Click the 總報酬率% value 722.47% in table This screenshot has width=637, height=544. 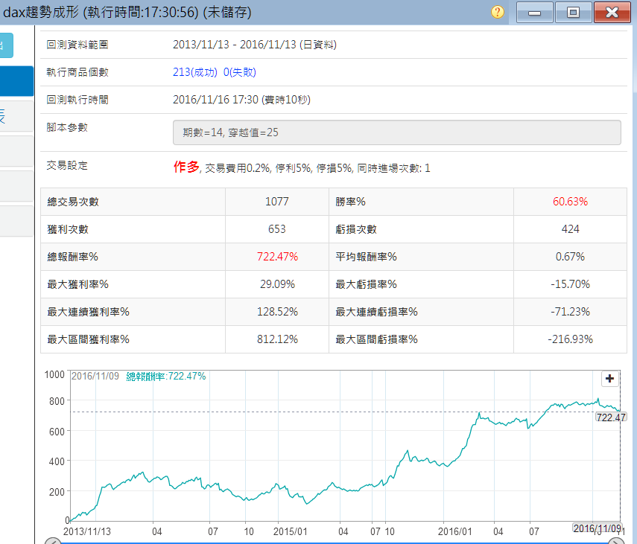coord(276,257)
